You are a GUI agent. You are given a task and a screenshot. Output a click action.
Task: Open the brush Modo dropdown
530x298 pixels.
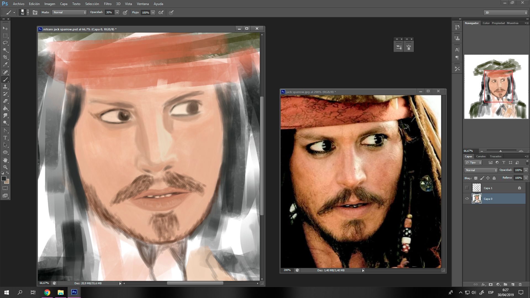(x=69, y=12)
